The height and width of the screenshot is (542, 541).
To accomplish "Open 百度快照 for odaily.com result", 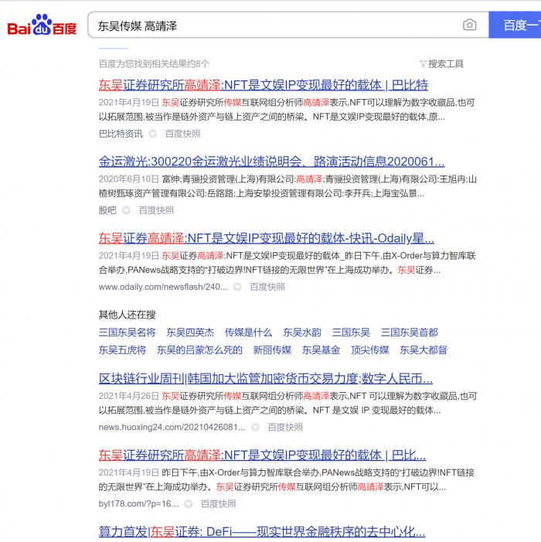I will [267, 287].
